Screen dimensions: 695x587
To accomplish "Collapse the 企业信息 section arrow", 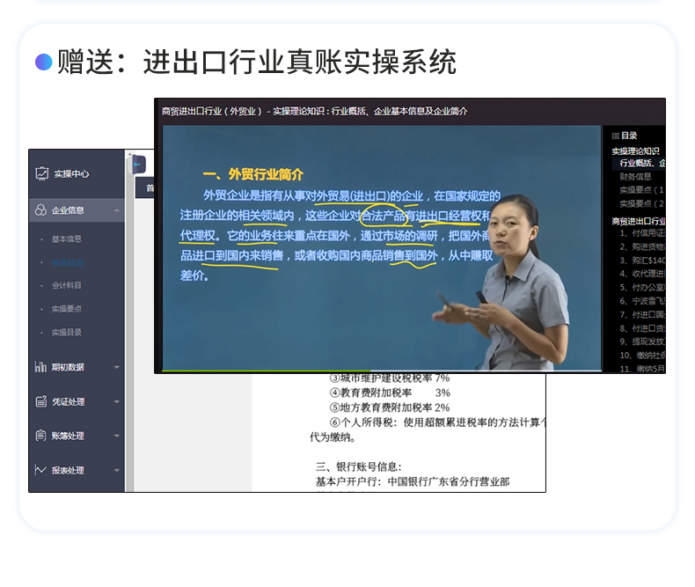I will (x=117, y=210).
